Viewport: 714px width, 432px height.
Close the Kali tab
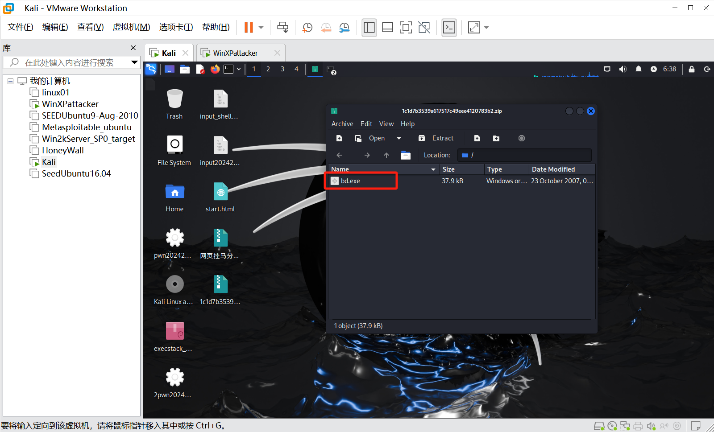click(x=185, y=53)
